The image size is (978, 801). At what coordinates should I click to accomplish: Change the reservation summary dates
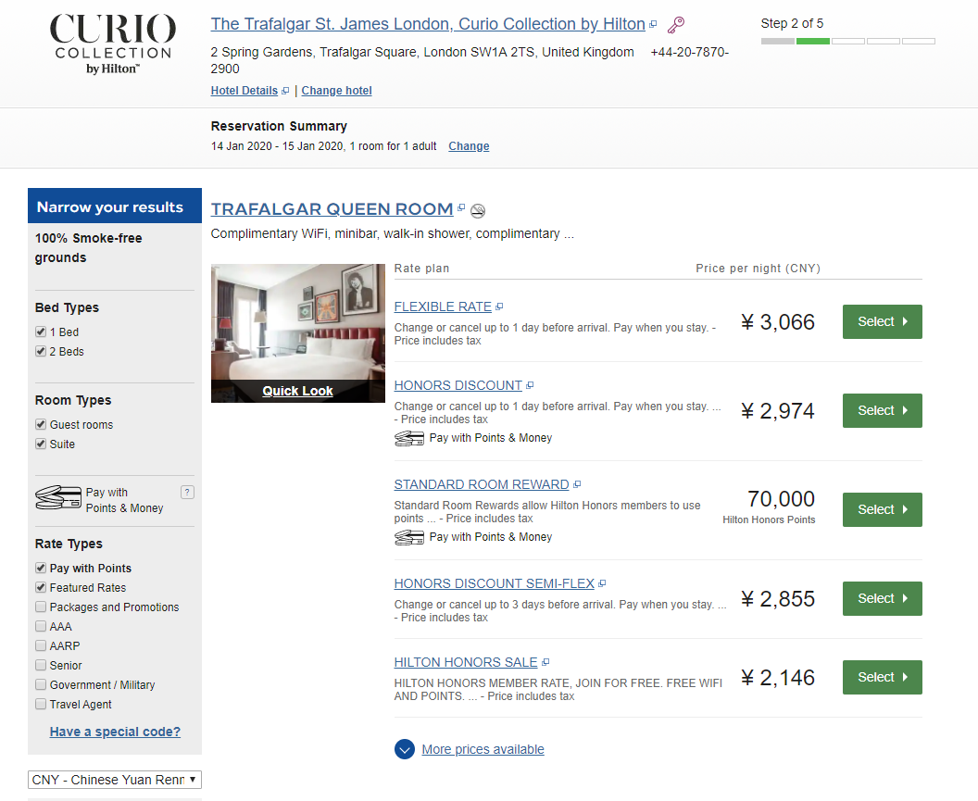click(x=469, y=146)
